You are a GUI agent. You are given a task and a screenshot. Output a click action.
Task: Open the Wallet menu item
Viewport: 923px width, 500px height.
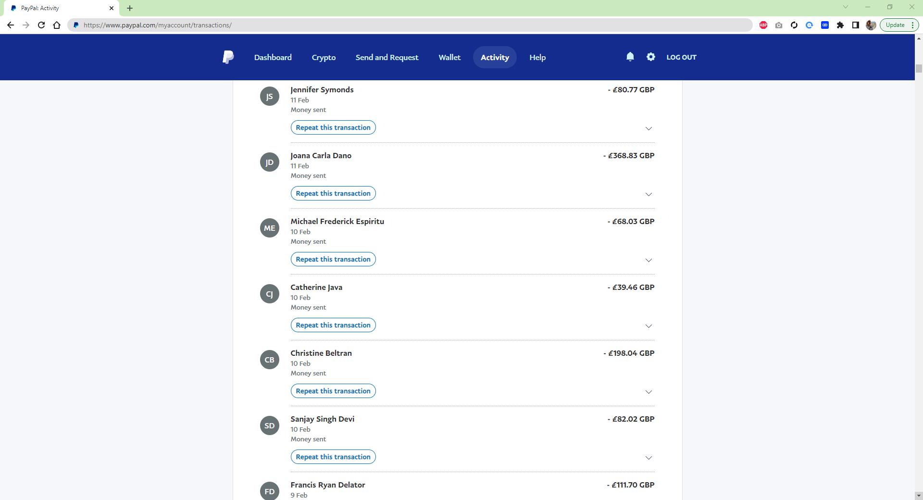click(449, 57)
